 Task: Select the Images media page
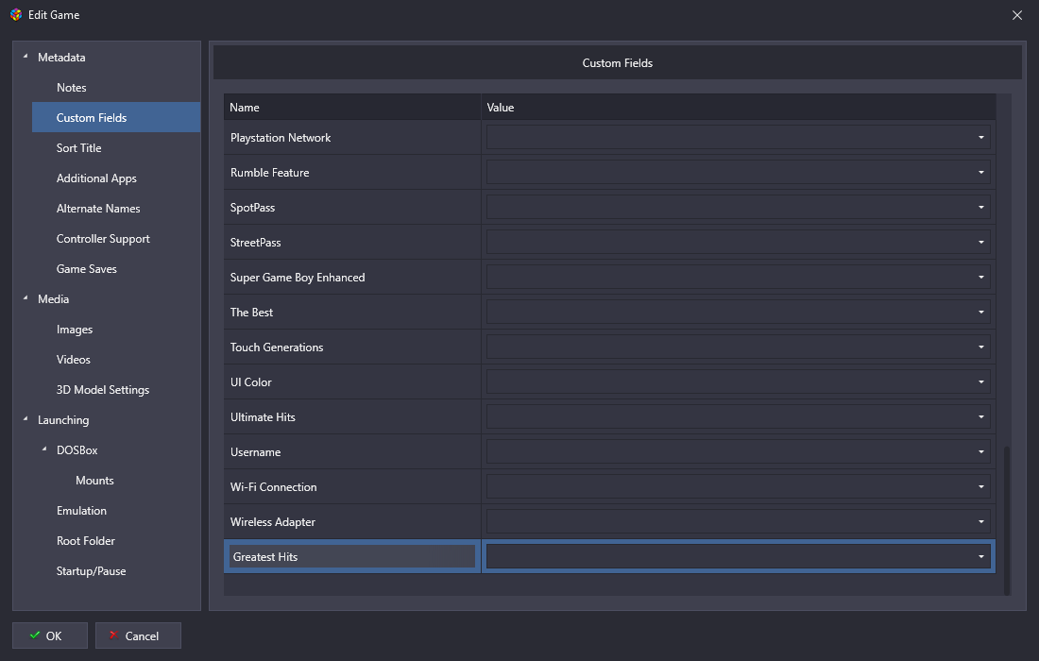point(75,330)
